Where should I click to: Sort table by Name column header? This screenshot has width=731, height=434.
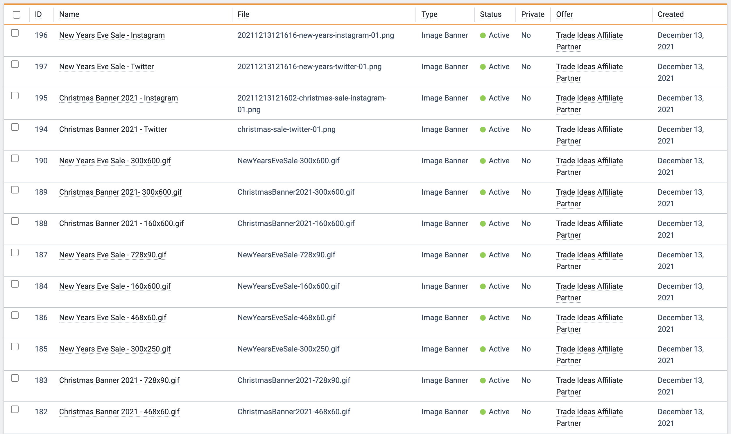(69, 14)
